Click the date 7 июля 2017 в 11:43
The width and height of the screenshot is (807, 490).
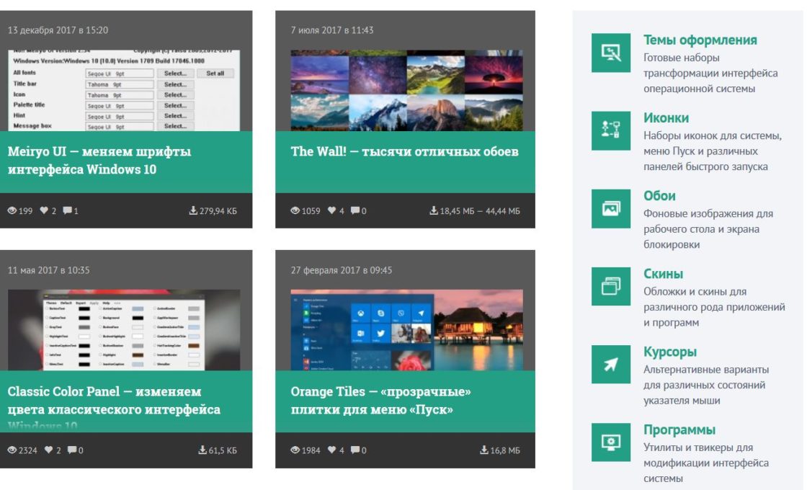332,30
